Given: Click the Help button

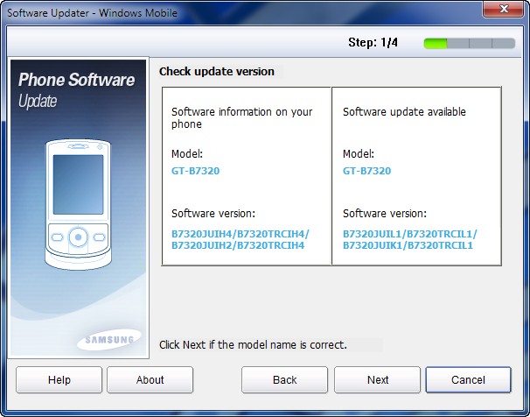Looking at the screenshot, I should pyautogui.click(x=59, y=380).
